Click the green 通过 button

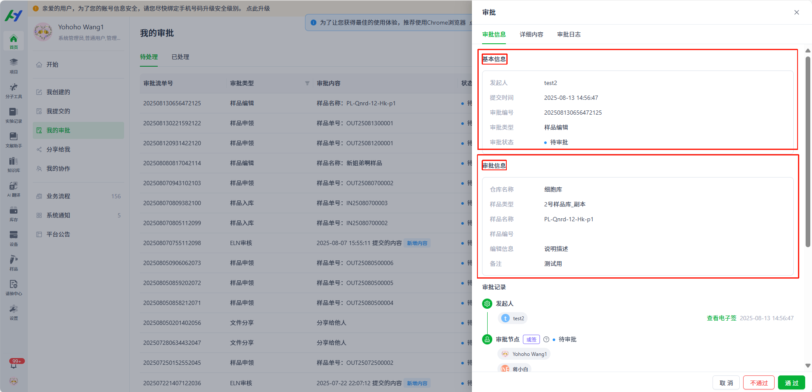(x=791, y=382)
